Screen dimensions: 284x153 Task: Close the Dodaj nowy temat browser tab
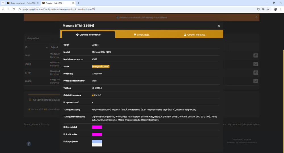(38, 3)
